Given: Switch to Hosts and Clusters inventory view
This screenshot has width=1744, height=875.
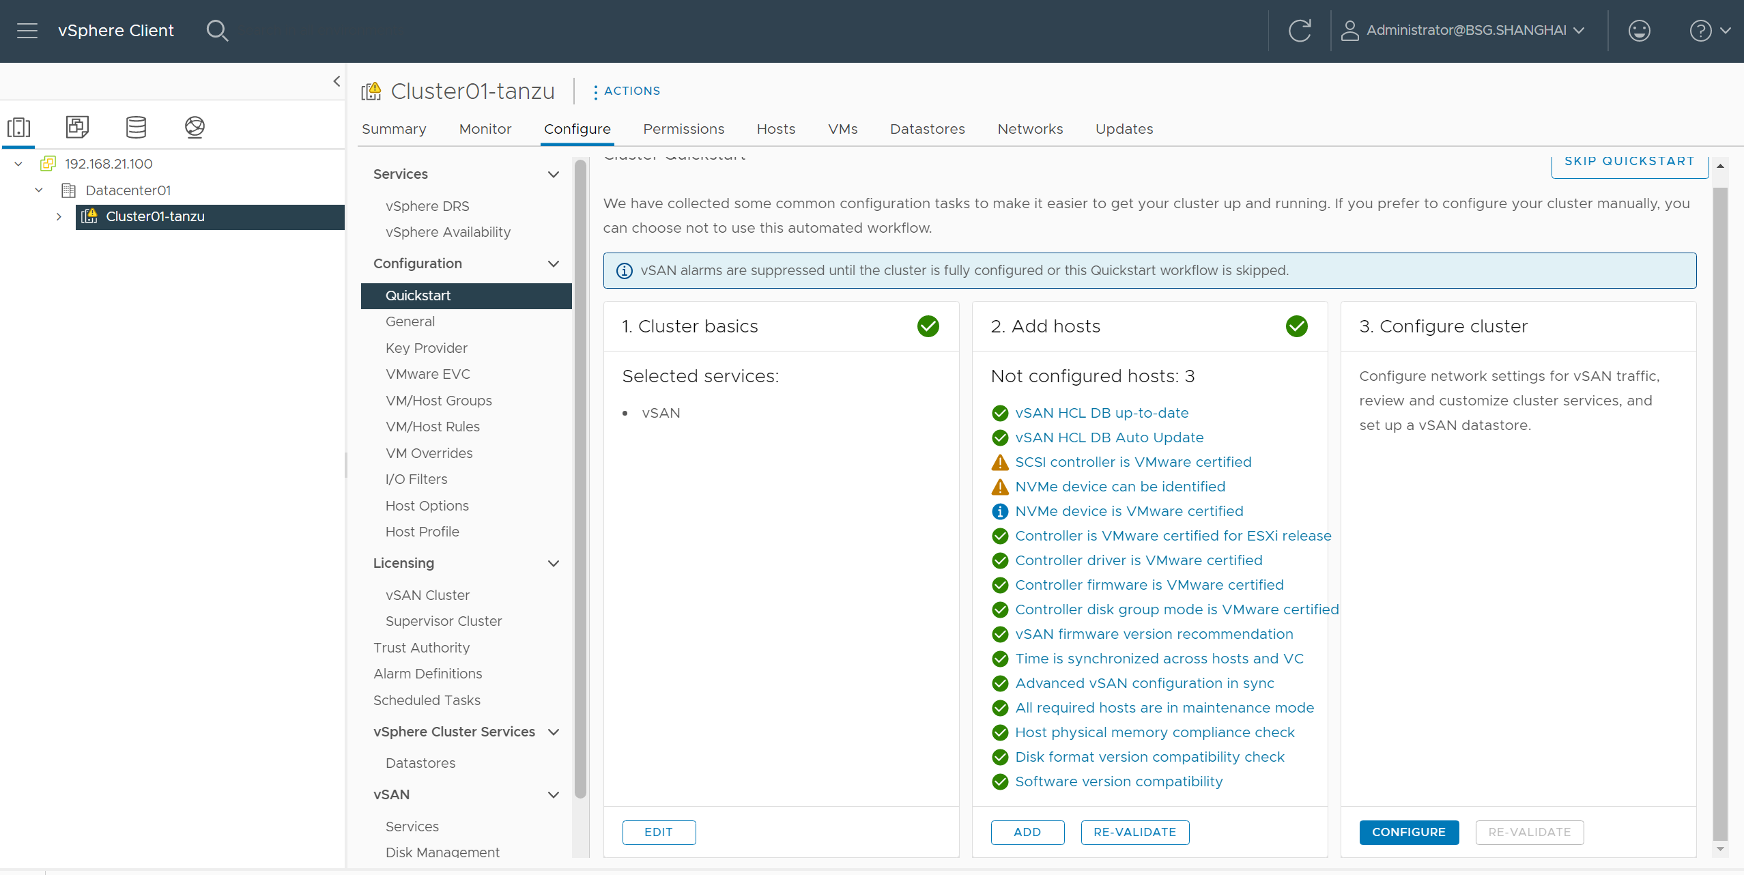Looking at the screenshot, I should (19, 127).
